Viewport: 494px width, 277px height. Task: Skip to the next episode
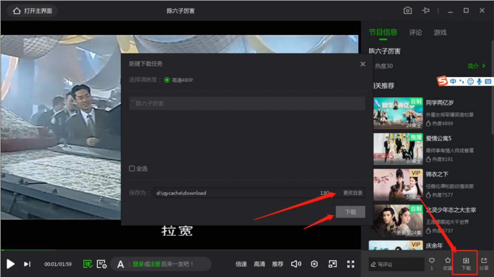[27, 264]
